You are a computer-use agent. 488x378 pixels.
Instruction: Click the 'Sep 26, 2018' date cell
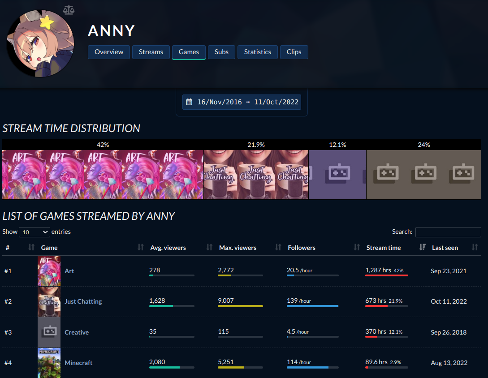(449, 332)
